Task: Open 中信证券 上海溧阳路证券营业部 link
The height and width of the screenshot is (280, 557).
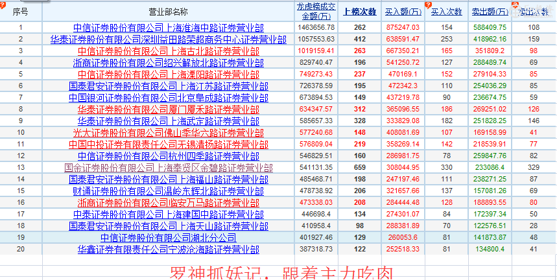Action: tap(169, 75)
